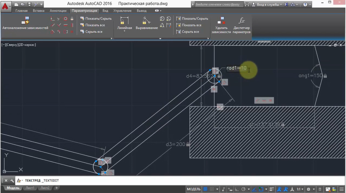Click dimensional Показать все button
Screen dimensions: 346x193
click(x=189, y=25)
